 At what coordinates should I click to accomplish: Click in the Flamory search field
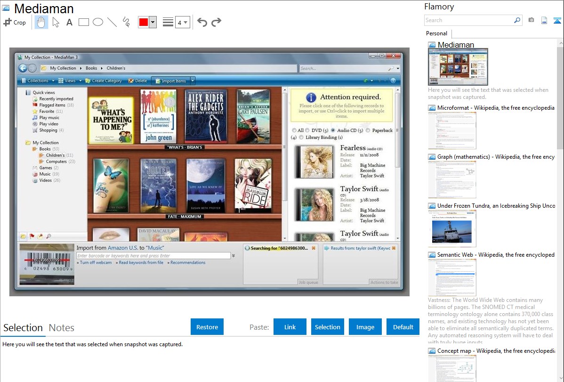pyautogui.click(x=468, y=20)
